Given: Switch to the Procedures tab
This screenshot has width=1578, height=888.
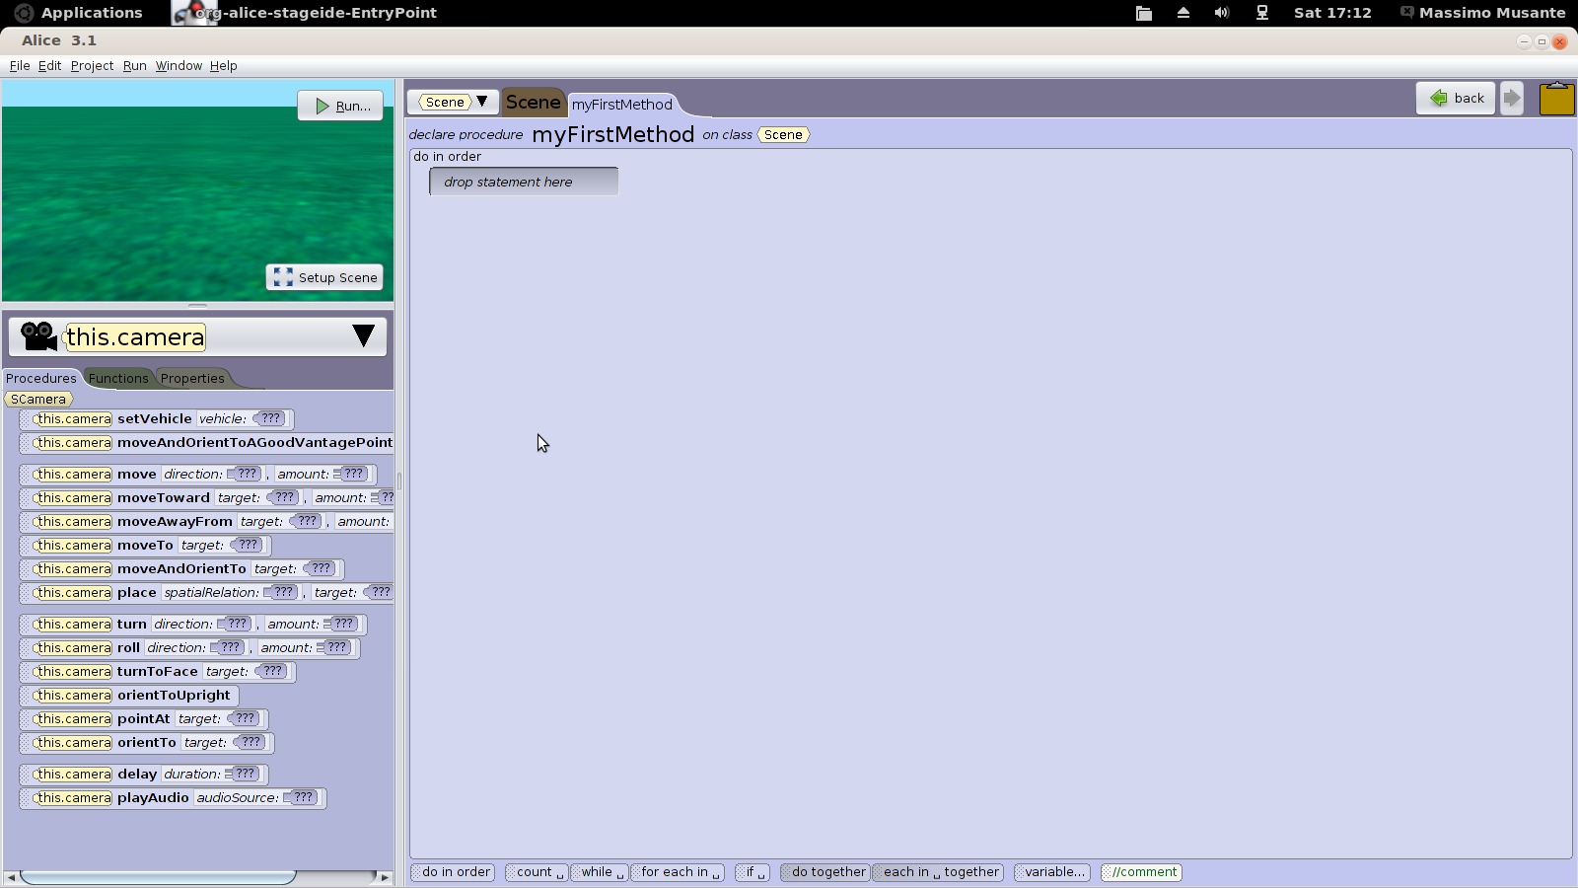Looking at the screenshot, I should (x=41, y=378).
